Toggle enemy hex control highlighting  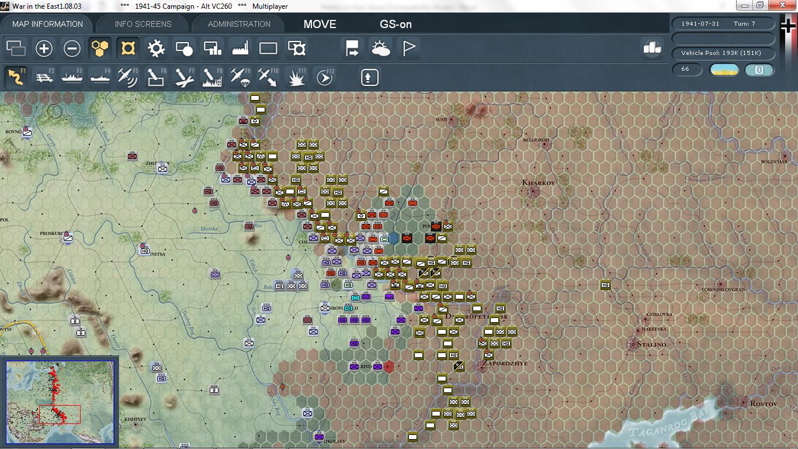point(128,49)
